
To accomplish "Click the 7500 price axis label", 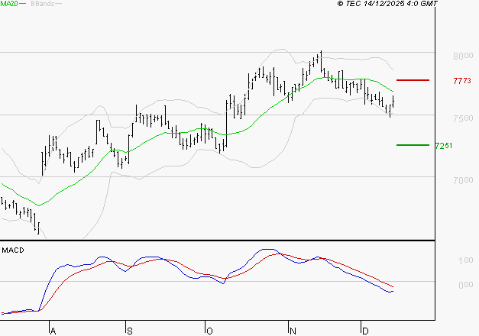I will [463, 118].
